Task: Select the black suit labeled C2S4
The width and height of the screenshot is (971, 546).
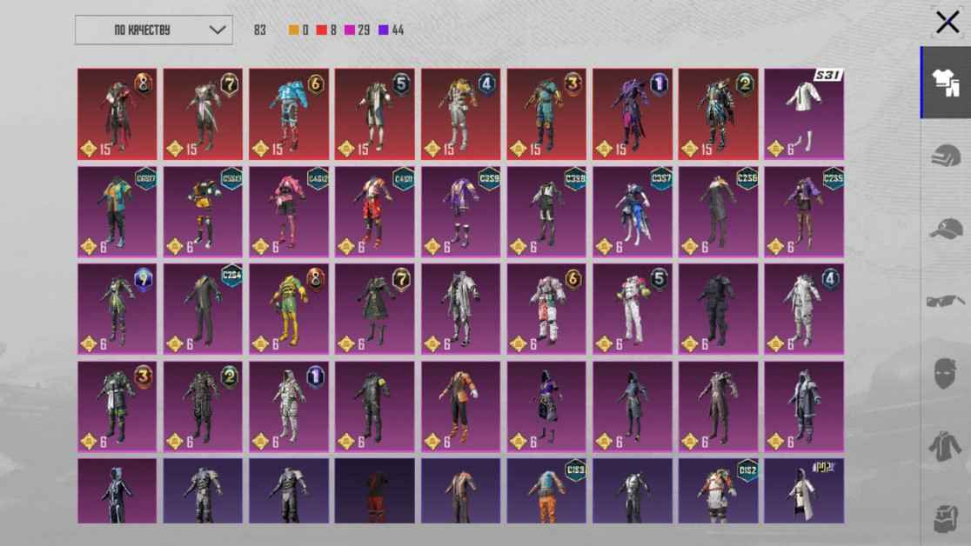Action: click(x=203, y=309)
